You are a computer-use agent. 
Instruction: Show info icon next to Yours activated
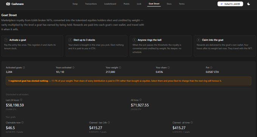click(x=73, y=68)
